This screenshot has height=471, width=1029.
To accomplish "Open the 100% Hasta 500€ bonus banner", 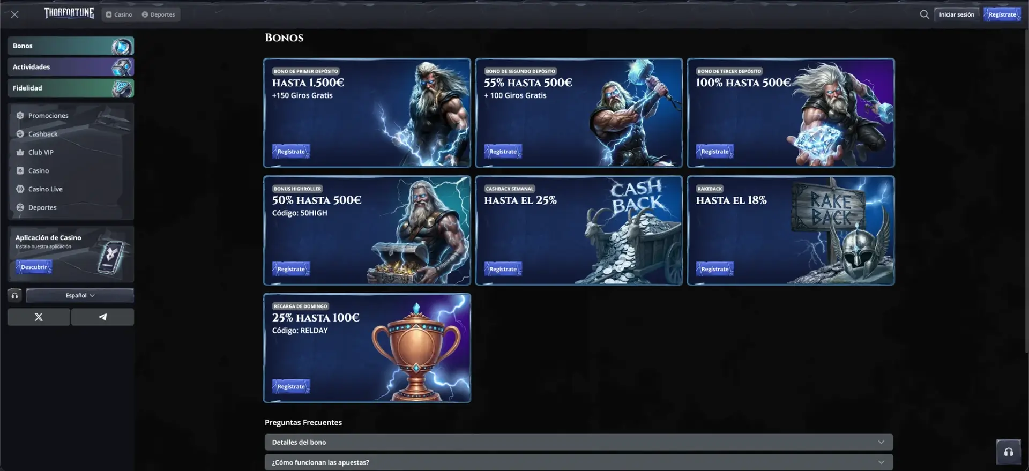I will tap(791, 113).
